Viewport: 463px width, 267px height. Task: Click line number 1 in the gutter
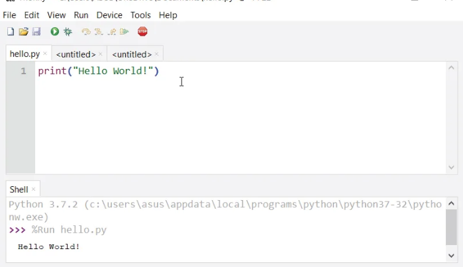pos(23,71)
